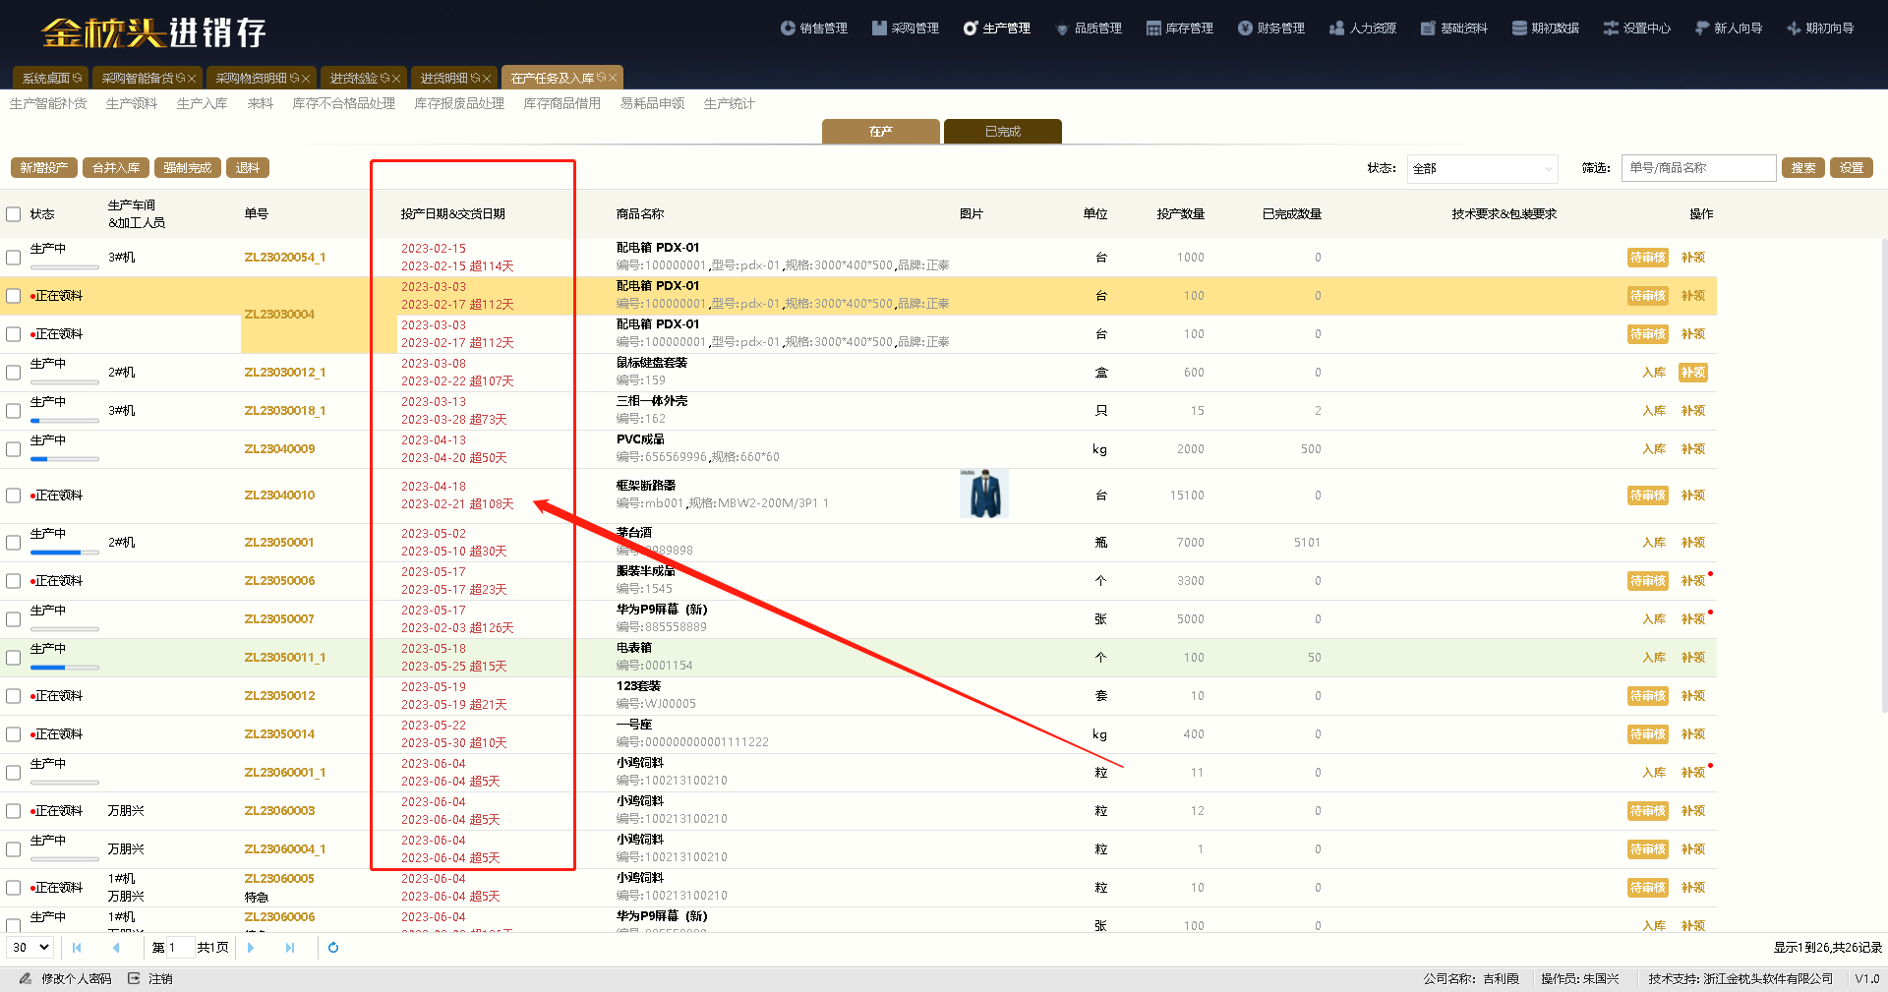Open the 财务管理 module icon
This screenshot has width=1888, height=992.
tap(1245, 29)
